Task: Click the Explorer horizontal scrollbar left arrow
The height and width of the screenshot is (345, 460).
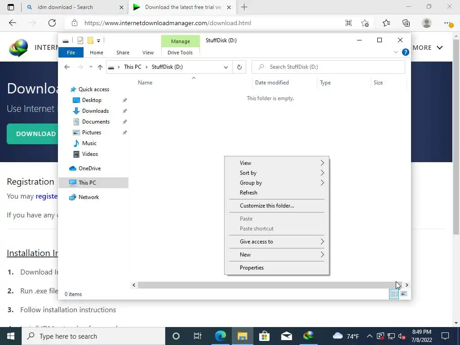Action: (134, 285)
